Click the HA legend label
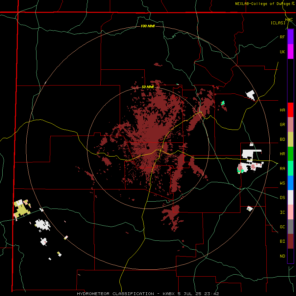Viewport: 296px width, 296px height. tap(282, 110)
